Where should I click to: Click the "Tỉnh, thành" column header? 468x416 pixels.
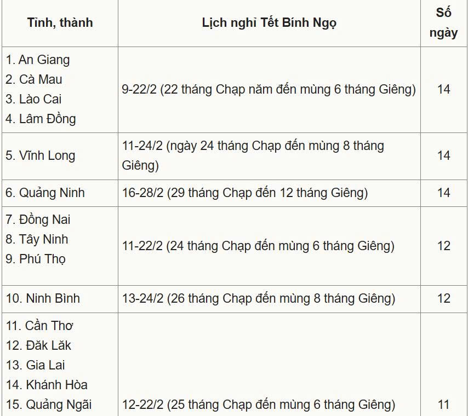[x=60, y=22]
